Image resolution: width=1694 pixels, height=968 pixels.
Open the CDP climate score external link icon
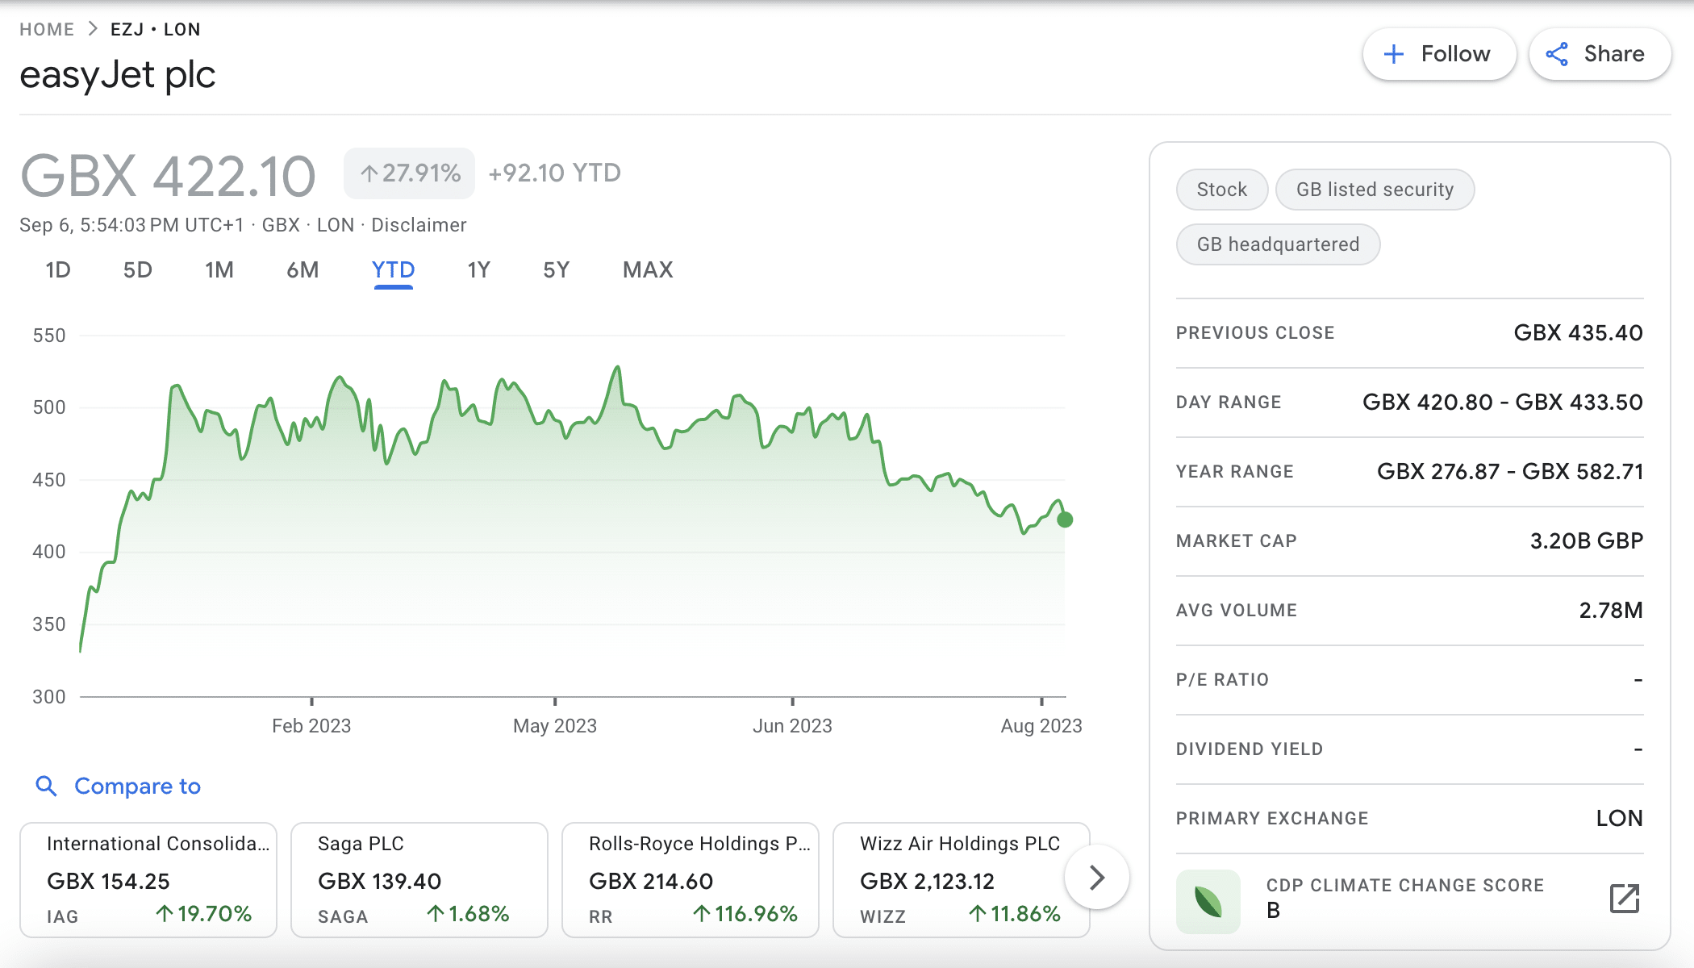pyautogui.click(x=1625, y=898)
